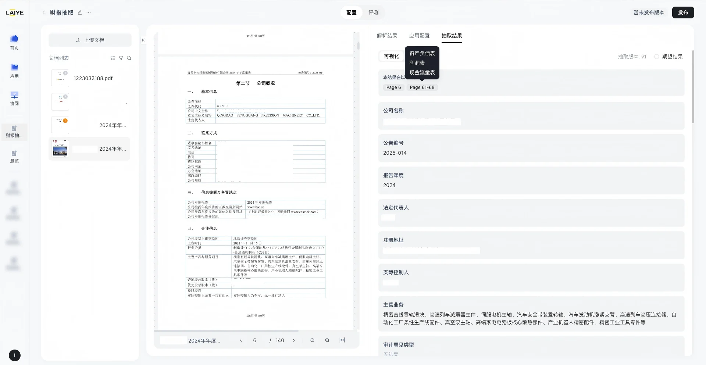This screenshot has width=706, height=365.
Task: Open the 1223032188.pdf document
Action: (x=93, y=78)
